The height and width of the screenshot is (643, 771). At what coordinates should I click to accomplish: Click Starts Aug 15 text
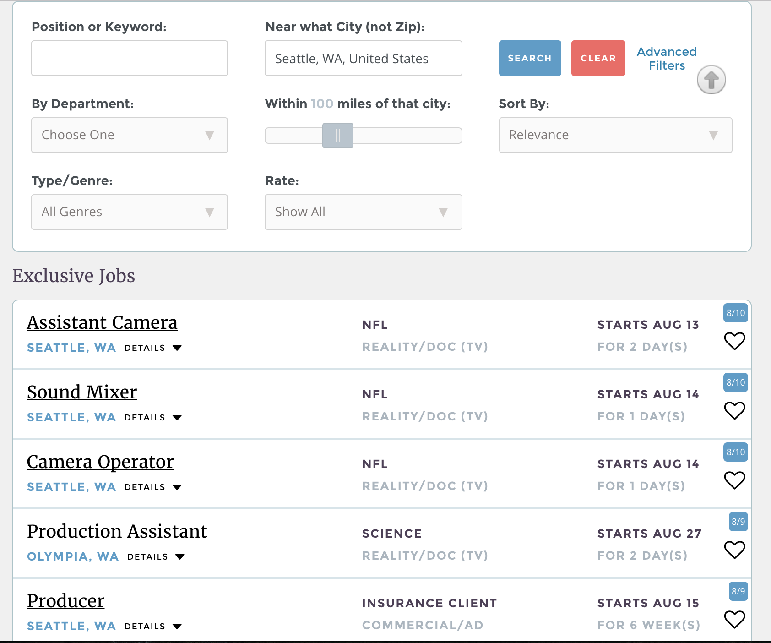click(x=648, y=603)
